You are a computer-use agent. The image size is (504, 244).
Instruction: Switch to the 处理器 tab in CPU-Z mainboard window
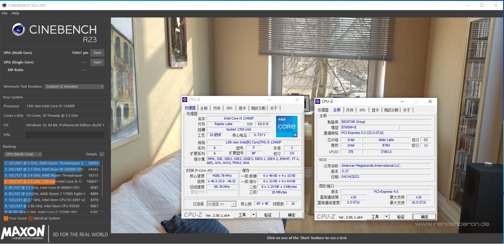(323, 110)
